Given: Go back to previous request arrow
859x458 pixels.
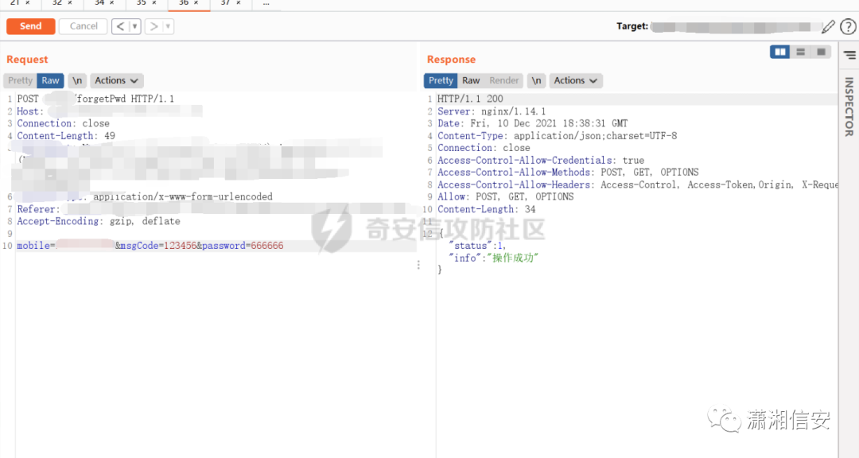Looking at the screenshot, I should 120,26.
